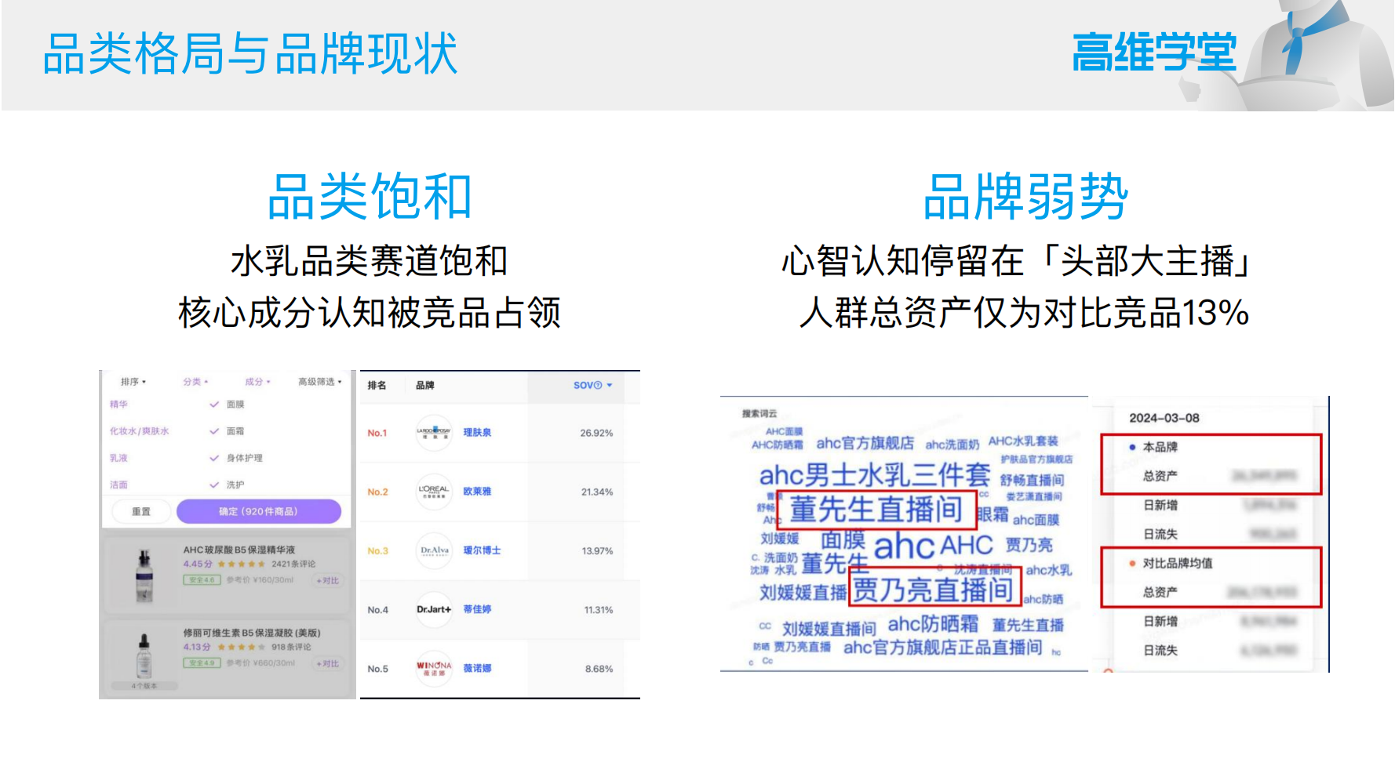Click the 26.92% SOV value
This screenshot has width=1395, height=784.
click(596, 433)
